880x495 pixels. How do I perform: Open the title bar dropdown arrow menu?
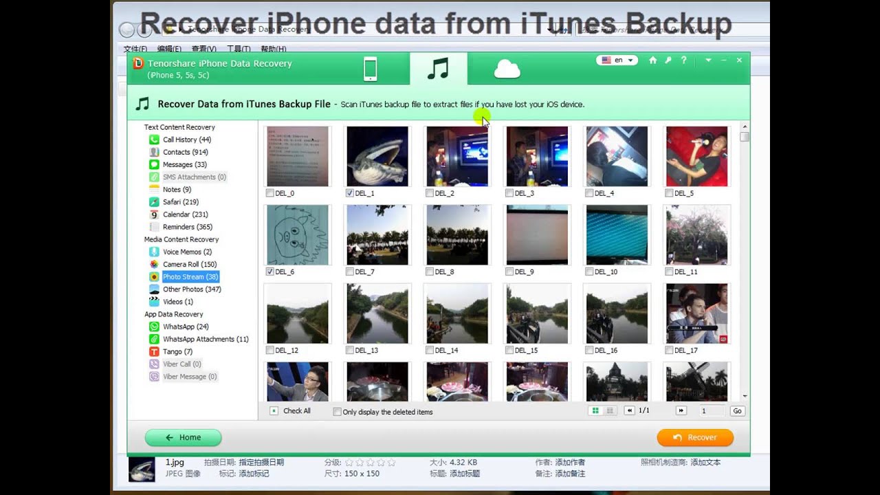click(x=708, y=60)
